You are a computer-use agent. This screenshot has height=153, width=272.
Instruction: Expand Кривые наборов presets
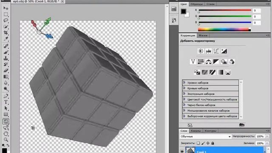184,88
